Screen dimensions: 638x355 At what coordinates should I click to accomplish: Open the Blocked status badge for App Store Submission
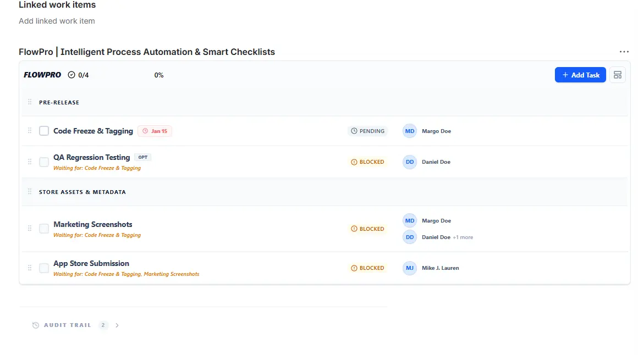pos(367,268)
